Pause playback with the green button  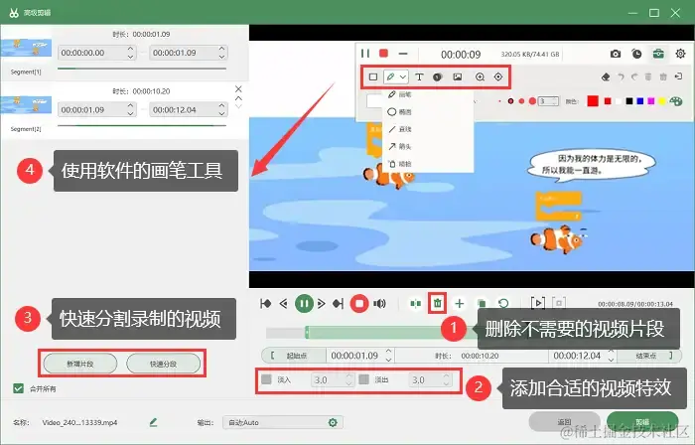point(304,304)
